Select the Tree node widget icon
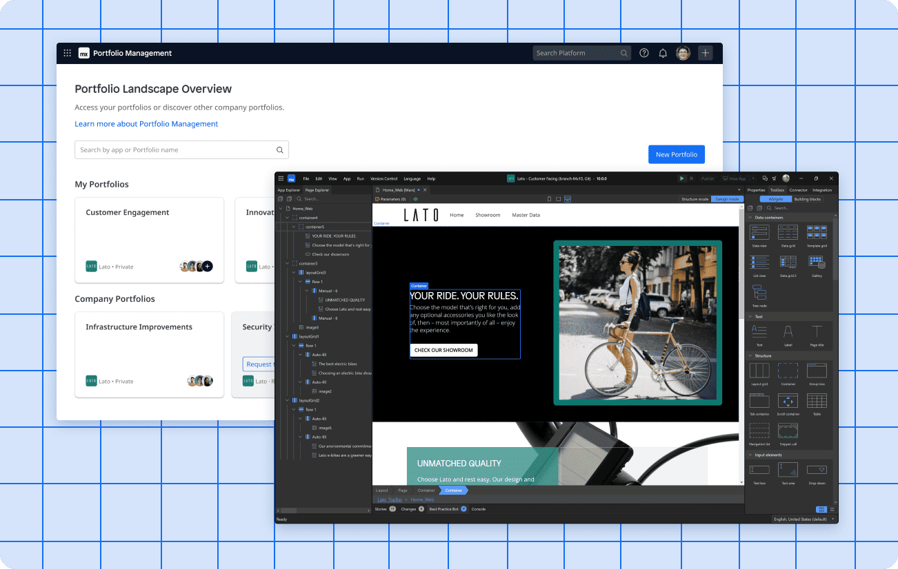Viewport: 898px width, 569px height. [x=759, y=293]
